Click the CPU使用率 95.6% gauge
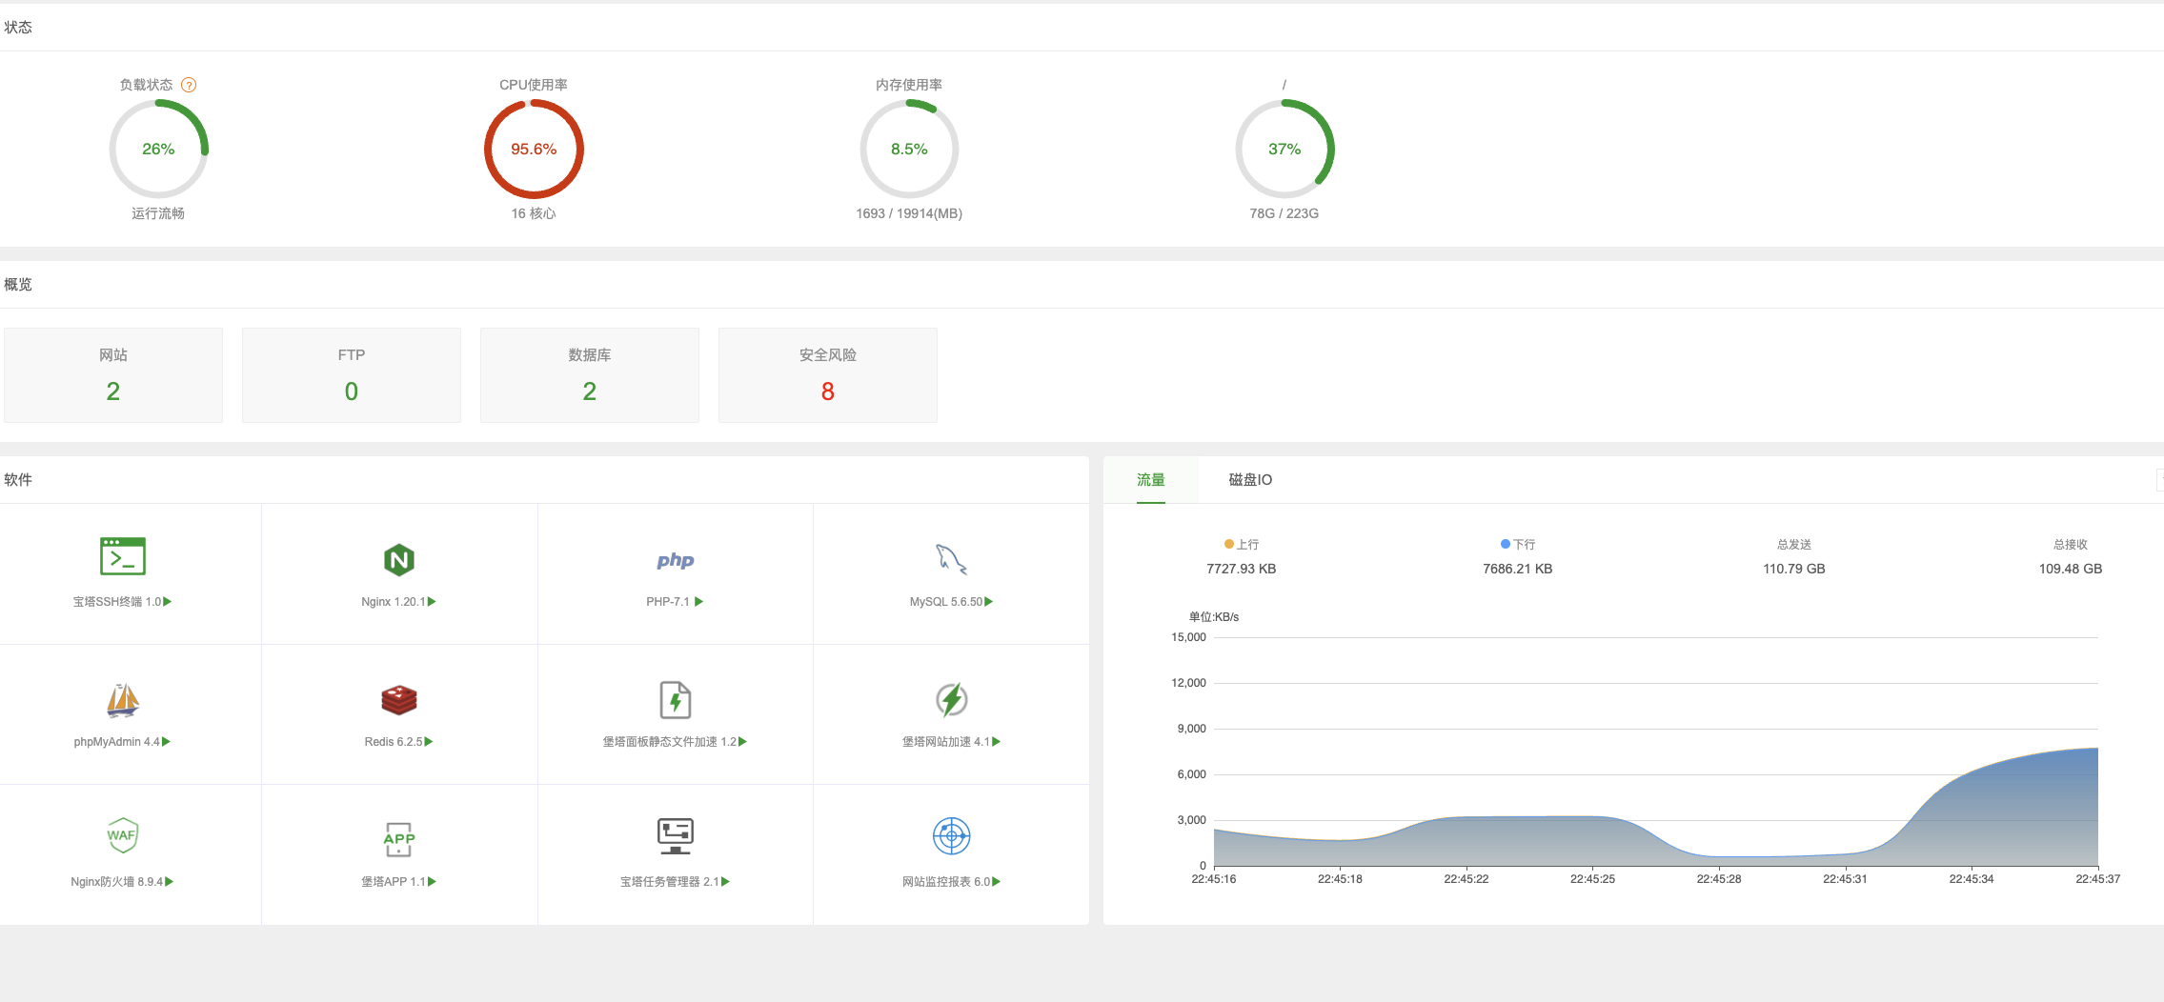Image resolution: width=2164 pixels, height=1002 pixels. pos(534,150)
